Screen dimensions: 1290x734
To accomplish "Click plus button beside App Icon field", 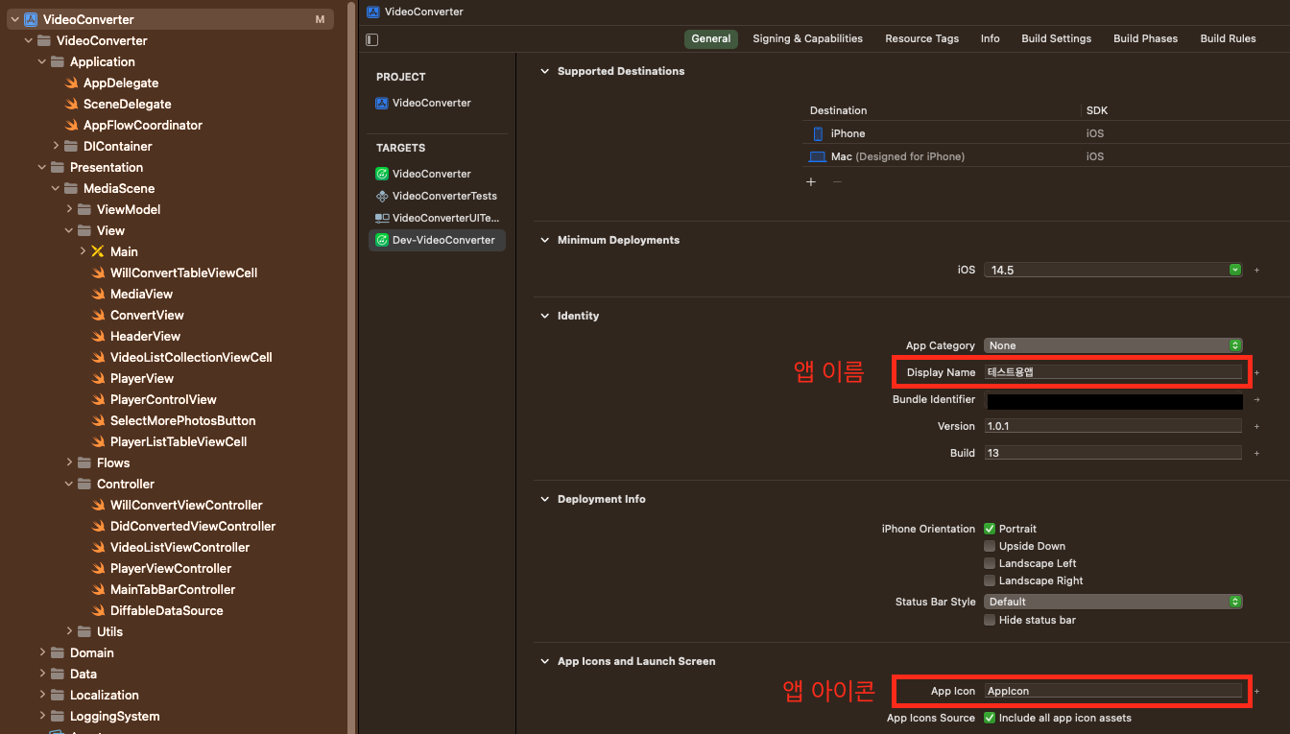I will coord(1256,691).
